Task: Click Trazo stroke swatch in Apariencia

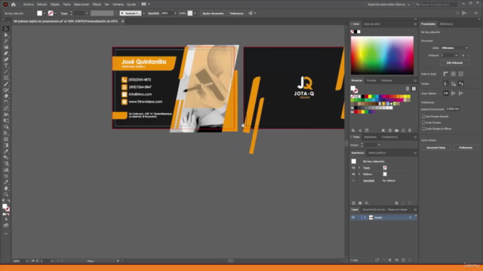Action: coord(385,168)
